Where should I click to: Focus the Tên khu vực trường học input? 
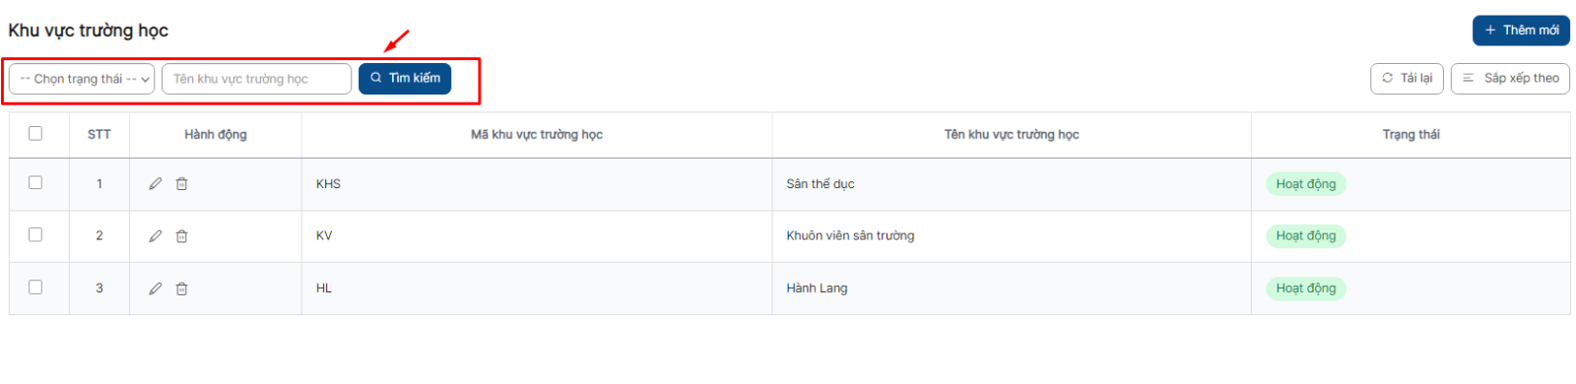pos(256,79)
